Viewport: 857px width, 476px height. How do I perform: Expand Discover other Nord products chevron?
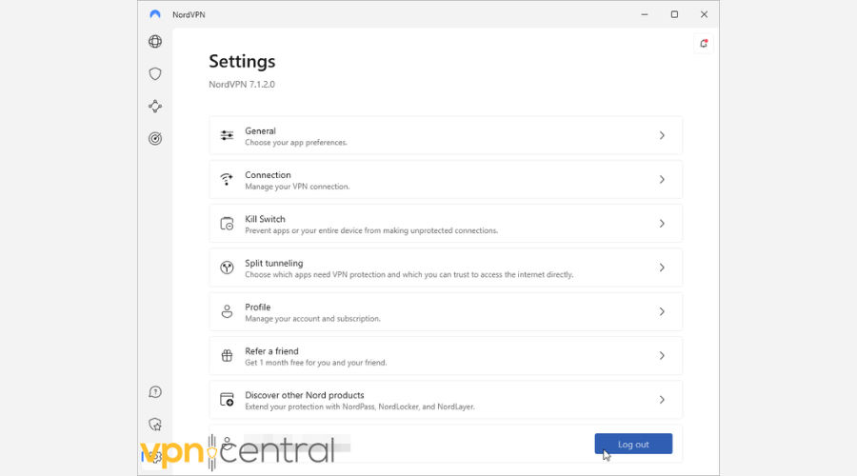click(x=662, y=400)
